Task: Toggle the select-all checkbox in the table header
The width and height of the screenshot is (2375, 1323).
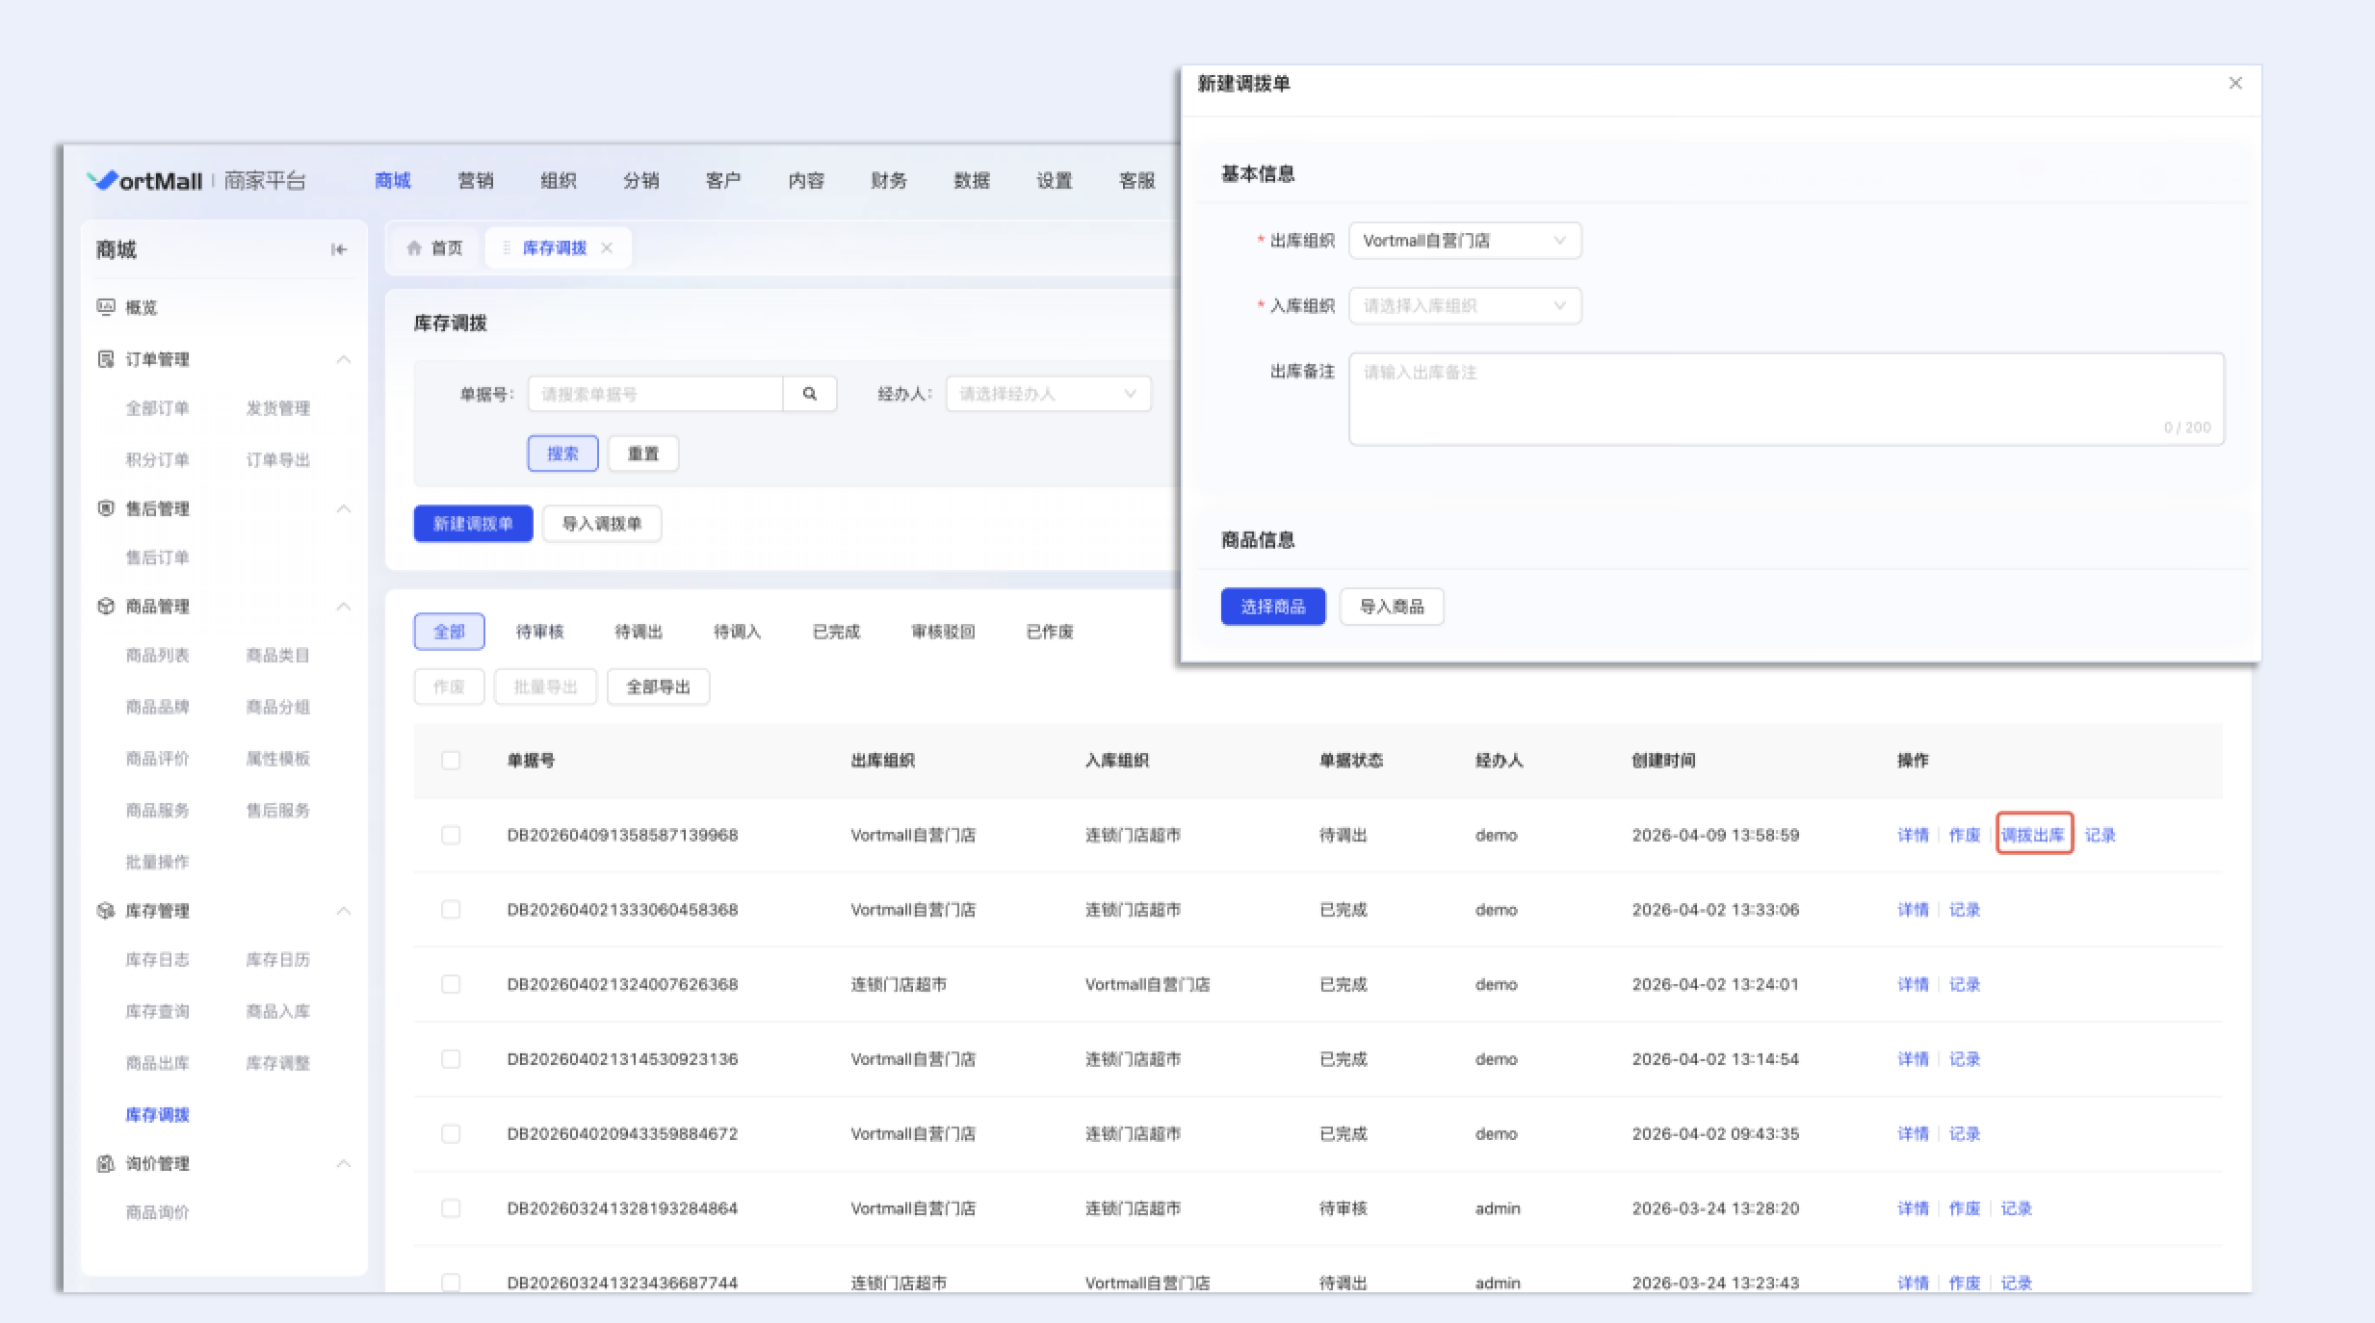Action: point(450,760)
